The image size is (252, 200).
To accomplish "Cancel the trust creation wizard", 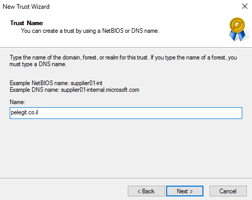I will point(228,191).
